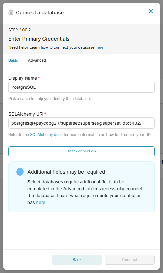Select the Basic tab
163x273 pixels.
pos(13,60)
